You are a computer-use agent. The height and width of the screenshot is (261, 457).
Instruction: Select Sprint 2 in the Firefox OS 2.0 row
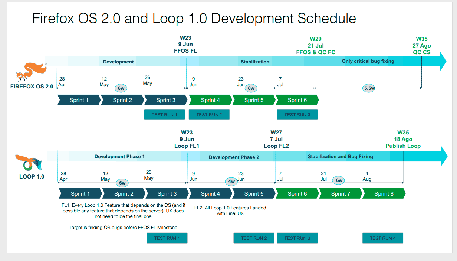(122, 100)
